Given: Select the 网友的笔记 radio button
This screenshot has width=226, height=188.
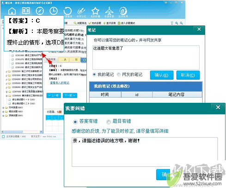Looking at the screenshot, I should pyautogui.click(x=119, y=75).
